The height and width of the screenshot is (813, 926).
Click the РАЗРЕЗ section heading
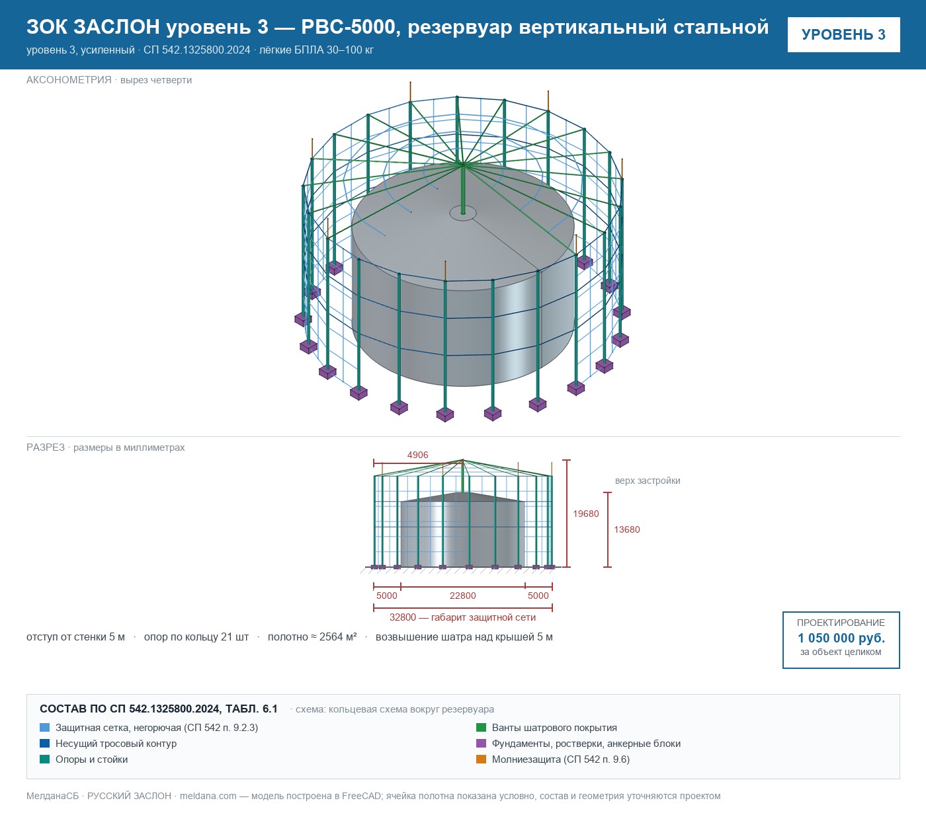[x=46, y=447]
